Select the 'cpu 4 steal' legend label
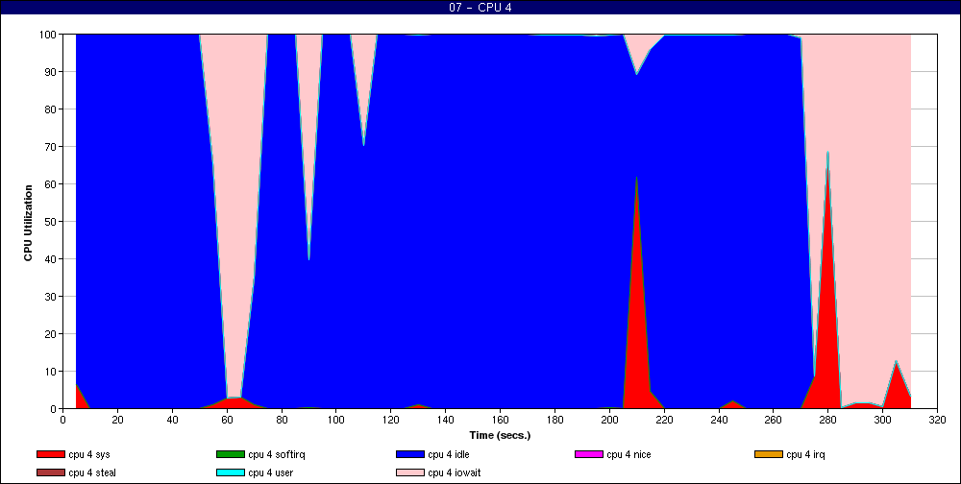Screen dimensions: 961x484 click(x=92, y=473)
